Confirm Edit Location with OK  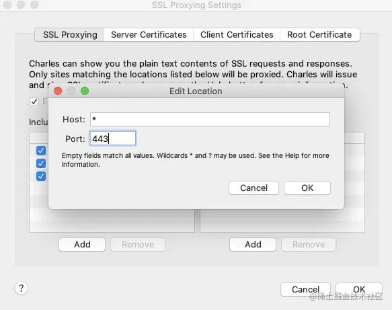click(x=307, y=188)
